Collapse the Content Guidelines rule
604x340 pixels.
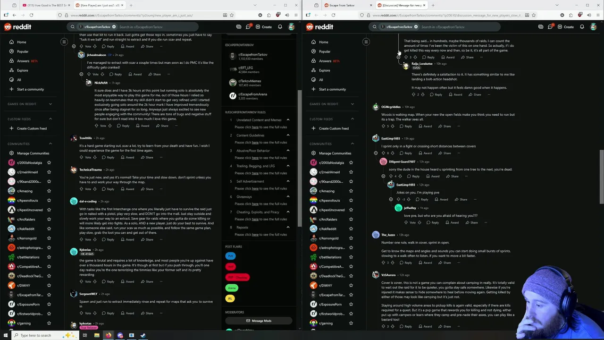(288, 135)
